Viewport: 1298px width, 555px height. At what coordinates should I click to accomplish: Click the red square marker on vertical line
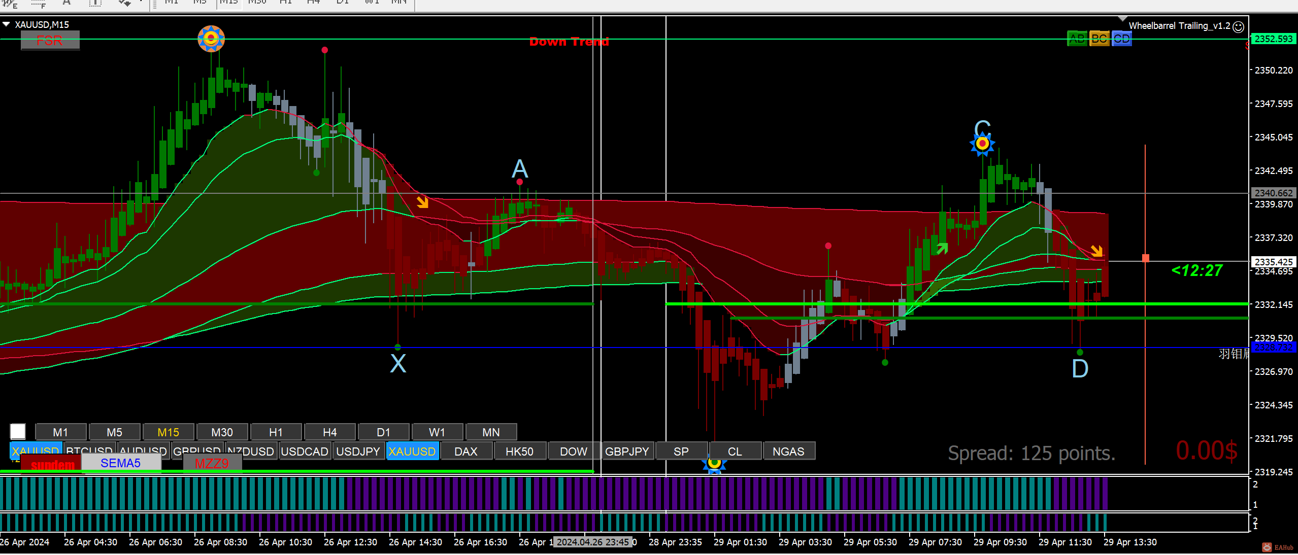pos(1145,258)
